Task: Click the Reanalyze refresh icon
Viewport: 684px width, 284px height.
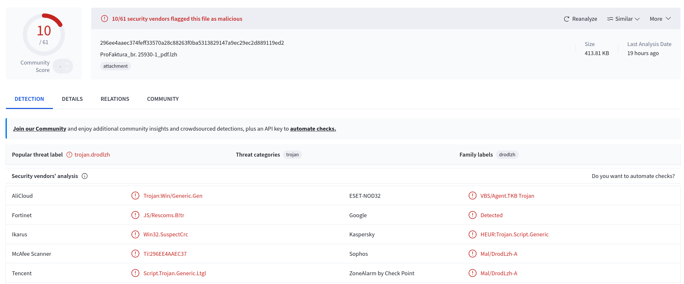Action: [x=566, y=19]
